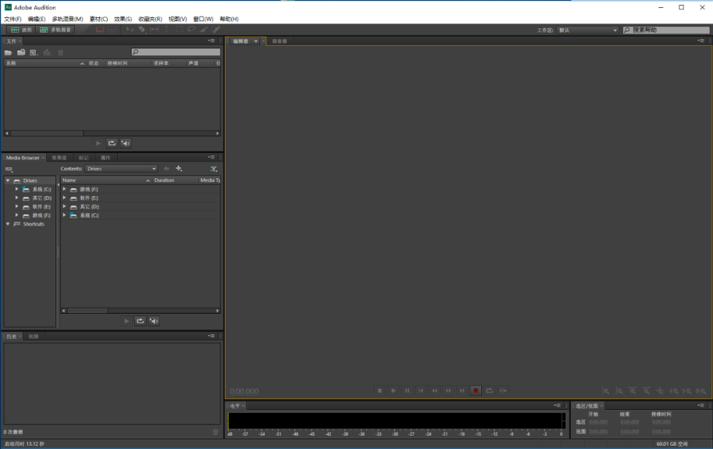Select the Lasso Selection tool
Viewport: 713px width, 449px height.
tap(191, 30)
